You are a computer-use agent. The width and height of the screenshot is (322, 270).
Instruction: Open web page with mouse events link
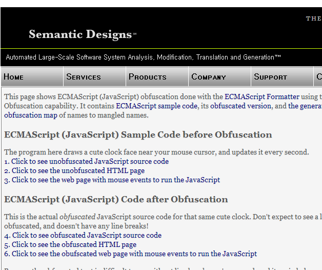click(x=112, y=180)
